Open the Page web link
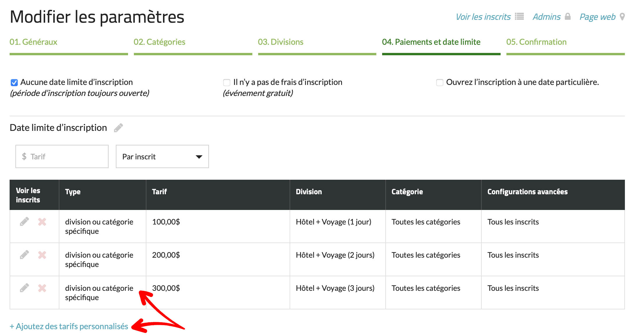The image size is (631, 335). point(597,17)
